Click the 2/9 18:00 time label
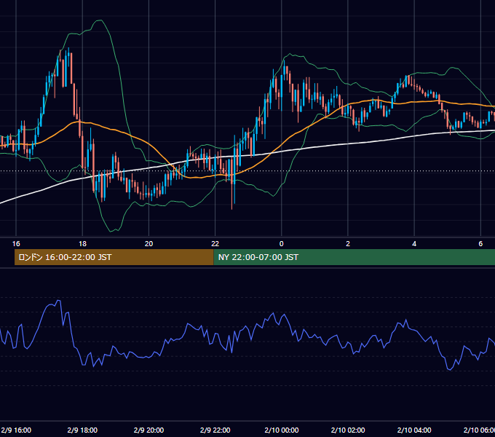 (x=82, y=430)
